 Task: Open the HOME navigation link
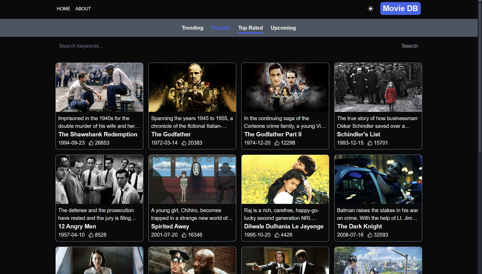[x=63, y=9]
